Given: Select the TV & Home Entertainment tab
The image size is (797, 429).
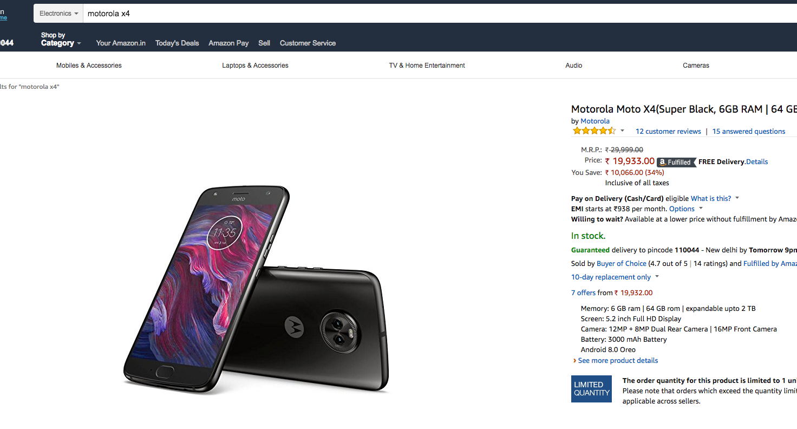Looking at the screenshot, I should (x=427, y=66).
